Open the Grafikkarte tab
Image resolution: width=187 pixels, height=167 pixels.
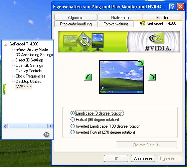pyautogui.click(x=120, y=17)
